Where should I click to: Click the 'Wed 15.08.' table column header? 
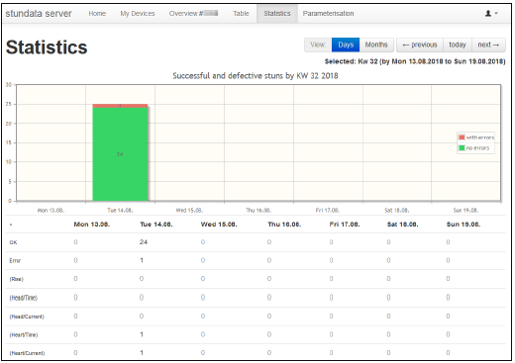pyautogui.click(x=219, y=225)
